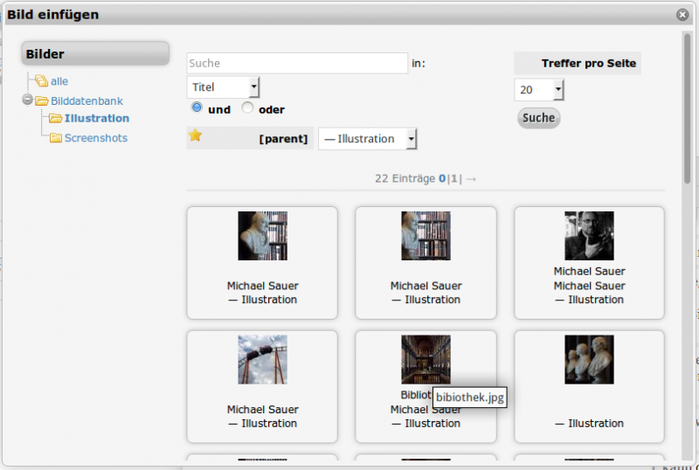The image size is (699, 470).
Task: Open the parent Illustration category dropdown
Action: click(x=367, y=139)
